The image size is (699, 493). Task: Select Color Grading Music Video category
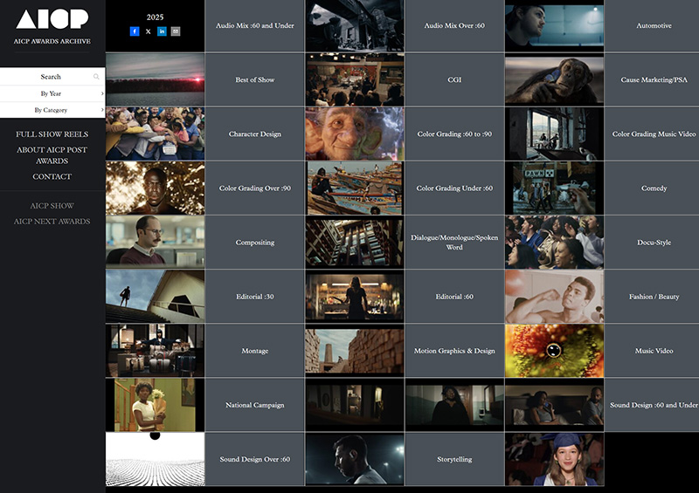(654, 134)
